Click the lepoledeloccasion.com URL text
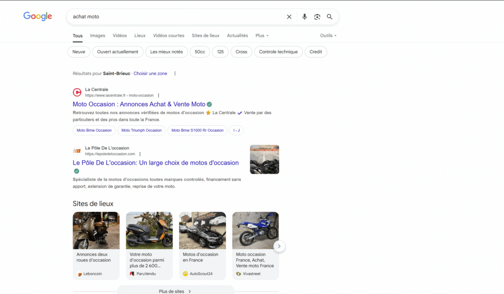This screenshot has width=504, height=294. pos(110,154)
